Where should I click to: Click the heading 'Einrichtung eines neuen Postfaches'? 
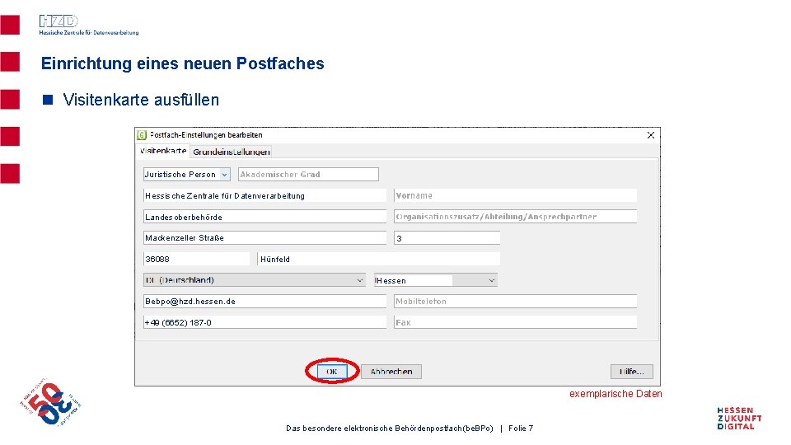[183, 63]
